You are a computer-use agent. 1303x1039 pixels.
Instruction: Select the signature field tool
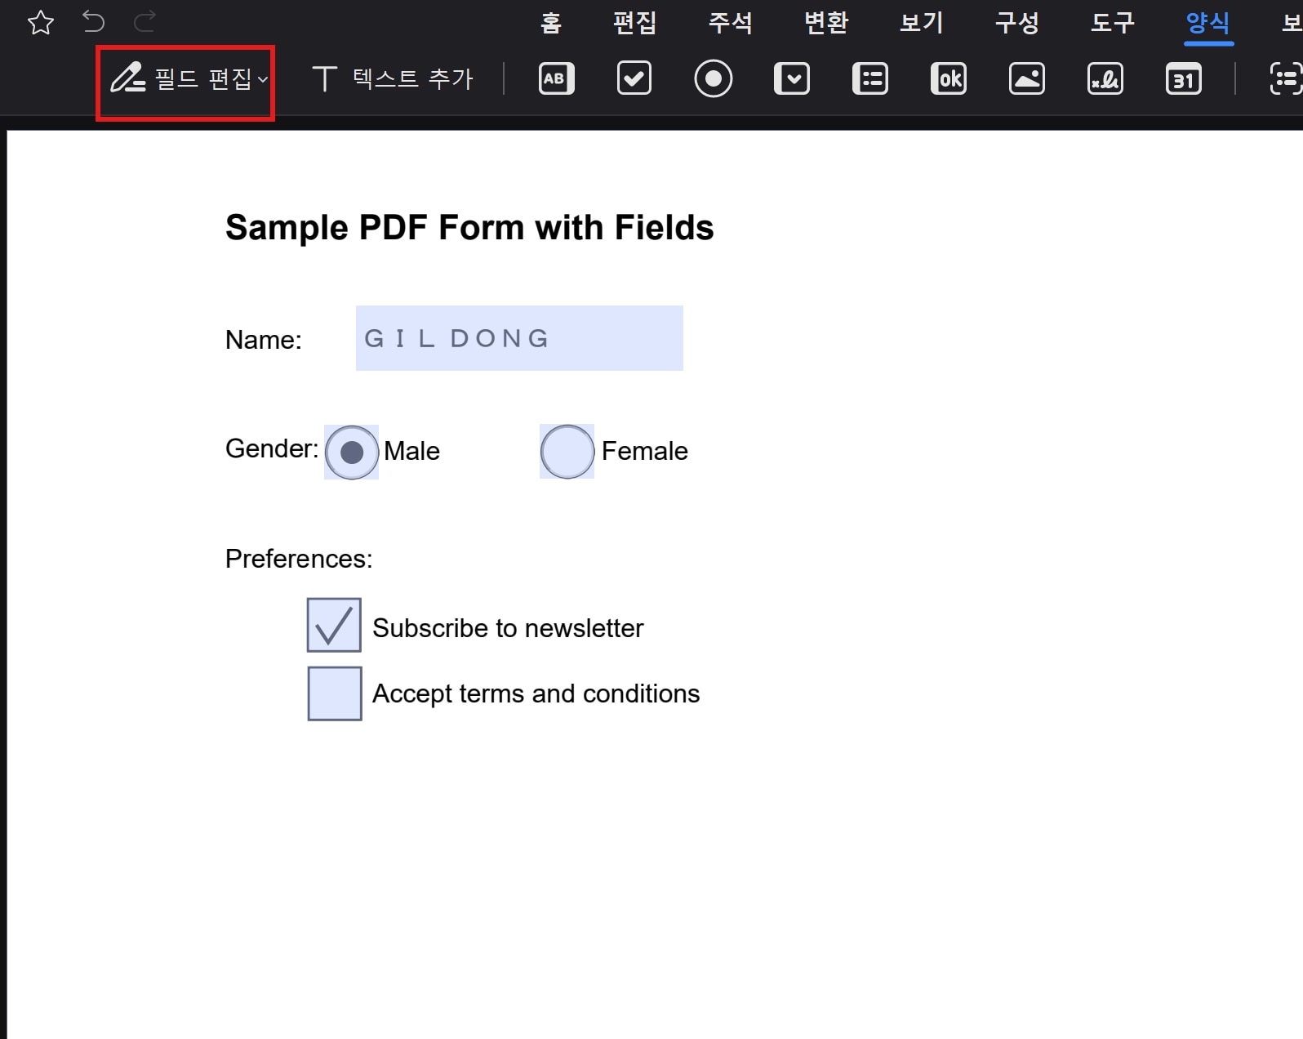coord(1105,78)
